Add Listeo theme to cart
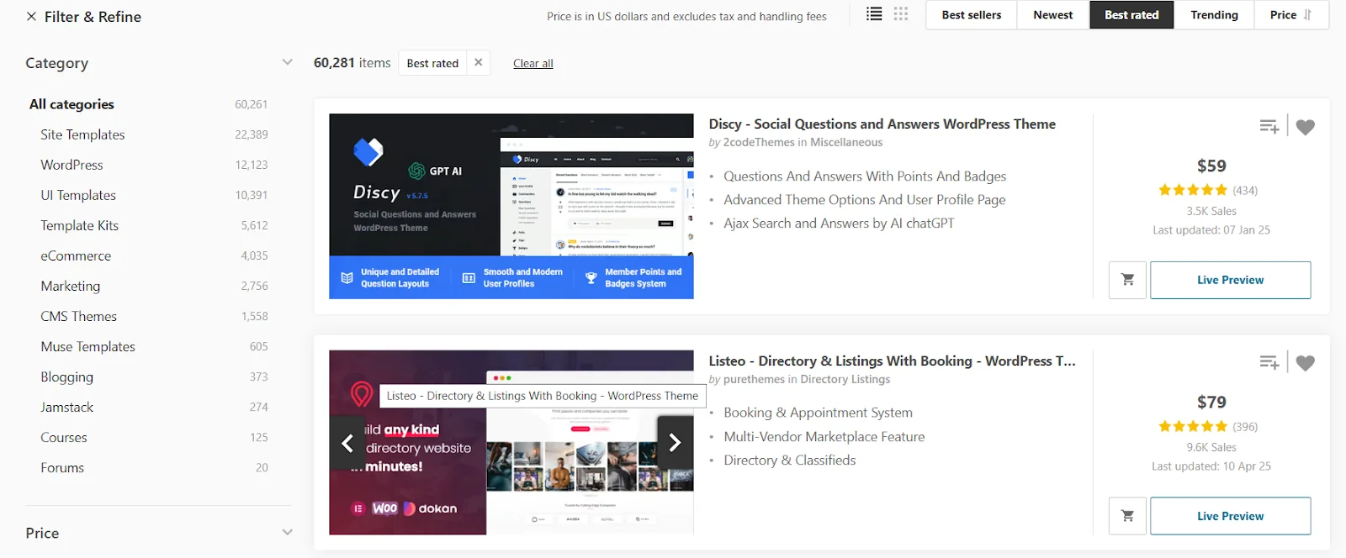Viewport: 1346px width, 558px height. (1128, 516)
